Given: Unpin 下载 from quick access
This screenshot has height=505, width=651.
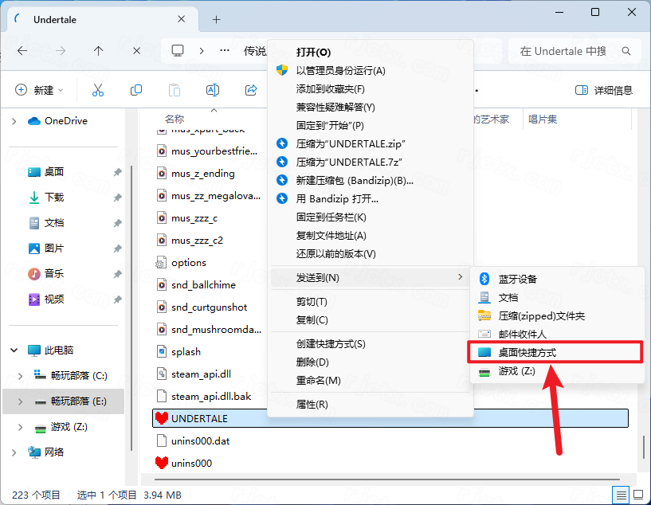Looking at the screenshot, I should tap(117, 198).
